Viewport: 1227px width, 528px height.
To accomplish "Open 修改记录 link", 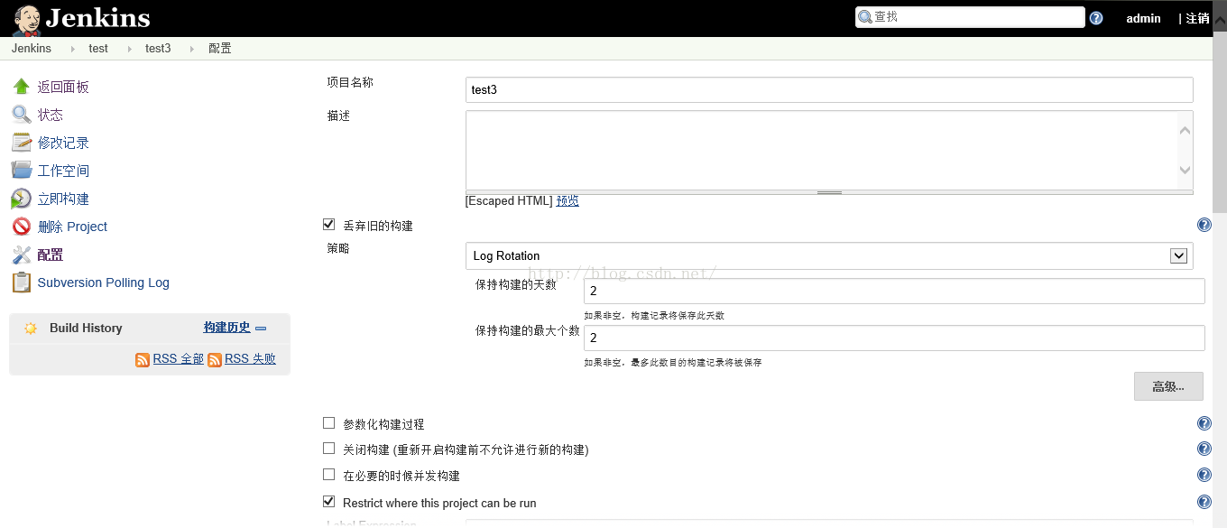I will click(63, 144).
